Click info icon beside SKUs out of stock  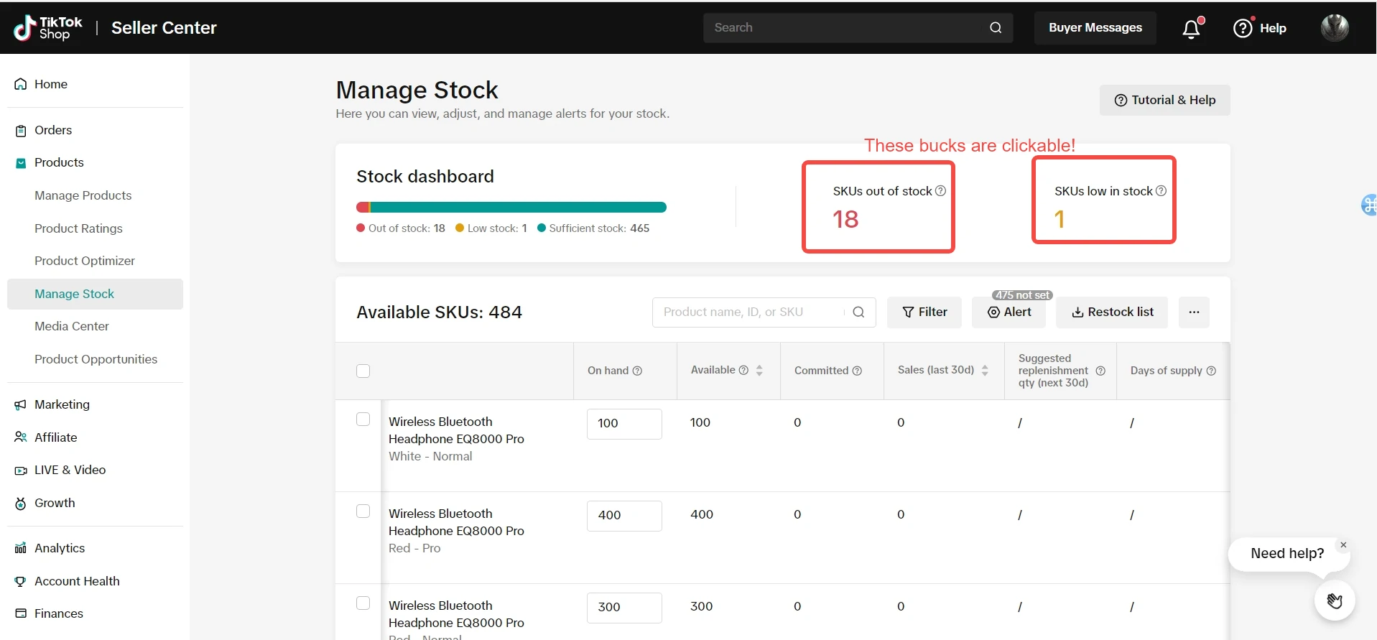[x=940, y=191]
